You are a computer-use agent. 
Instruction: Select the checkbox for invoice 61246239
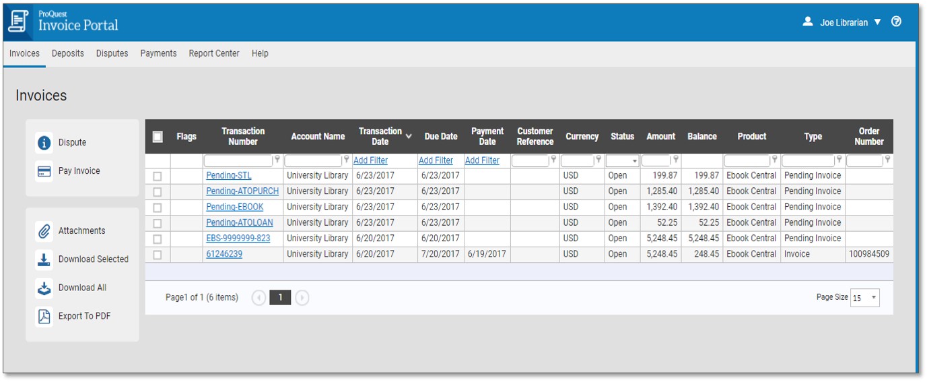(x=158, y=255)
